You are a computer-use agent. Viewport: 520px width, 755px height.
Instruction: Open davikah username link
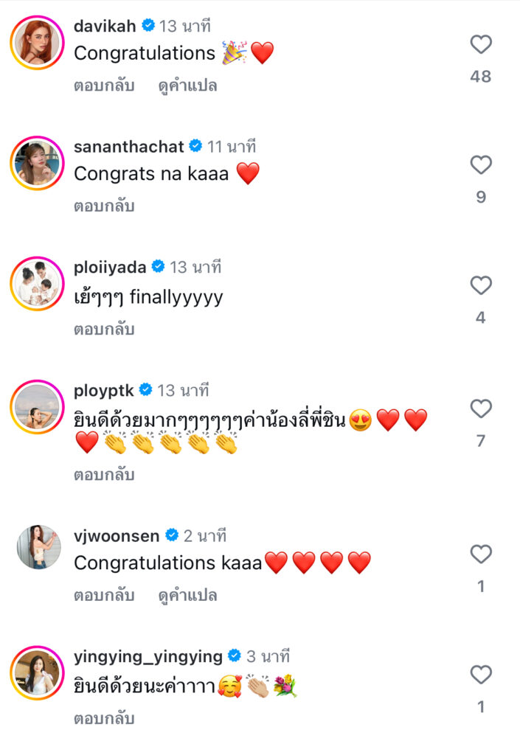[105, 27]
